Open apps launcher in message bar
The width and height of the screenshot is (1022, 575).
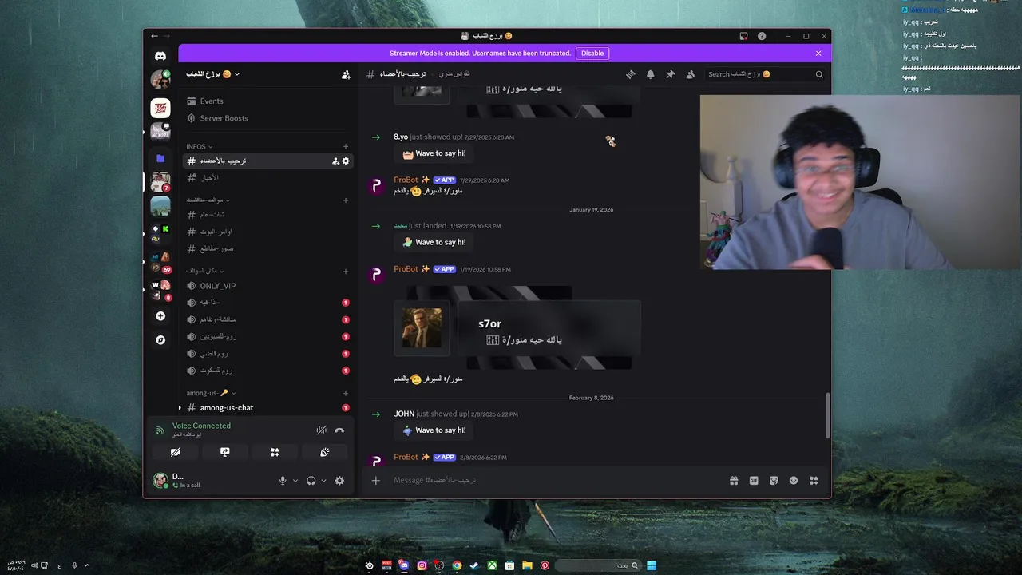[x=814, y=480]
